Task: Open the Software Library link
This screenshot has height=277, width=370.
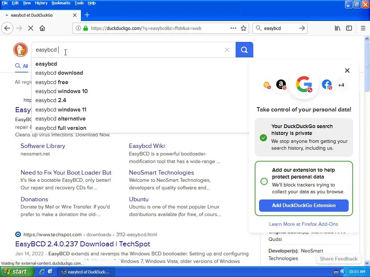Action: (x=43, y=146)
